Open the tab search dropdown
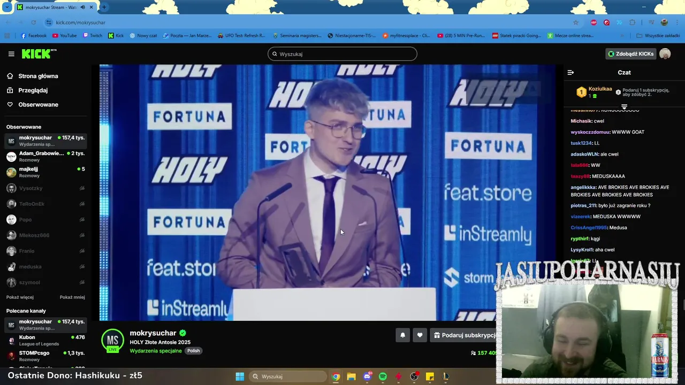The height and width of the screenshot is (385, 685). 7,7
